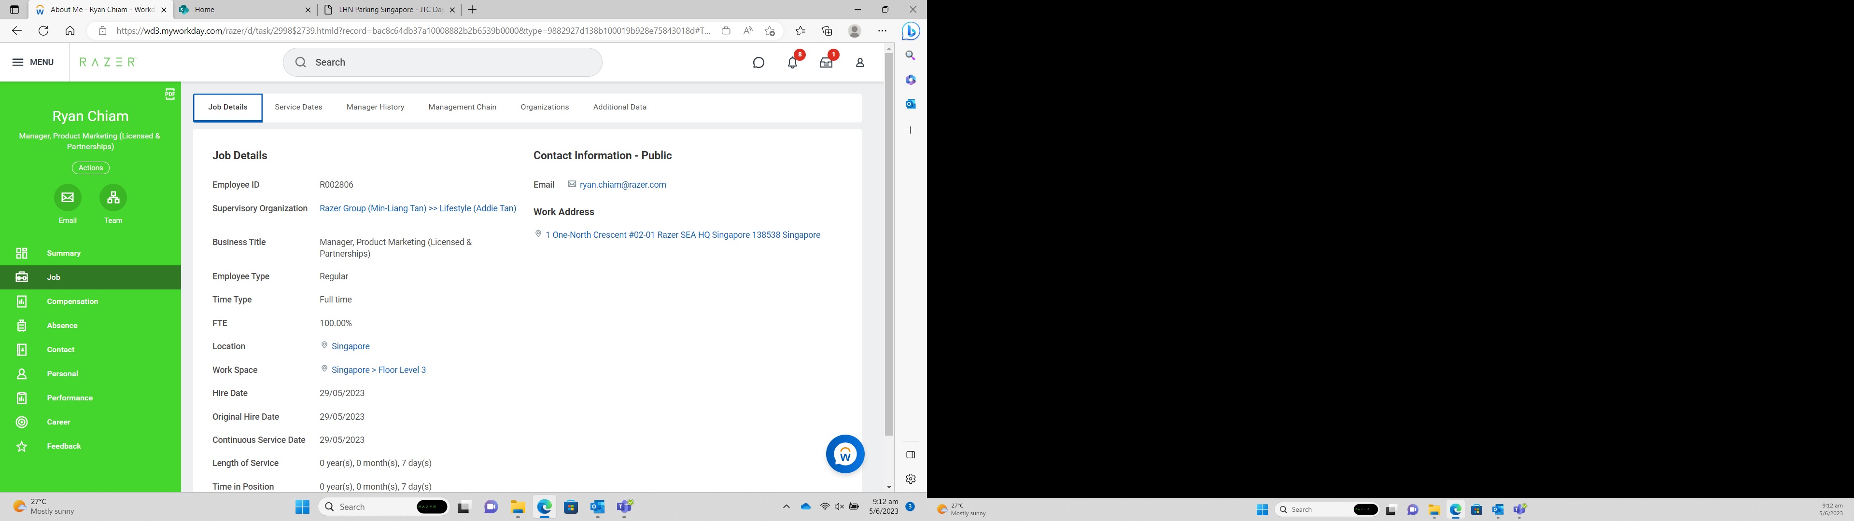Click the scrollbar down arrow of the page
Image resolution: width=1854 pixels, height=521 pixels.
tap(889, 487)
